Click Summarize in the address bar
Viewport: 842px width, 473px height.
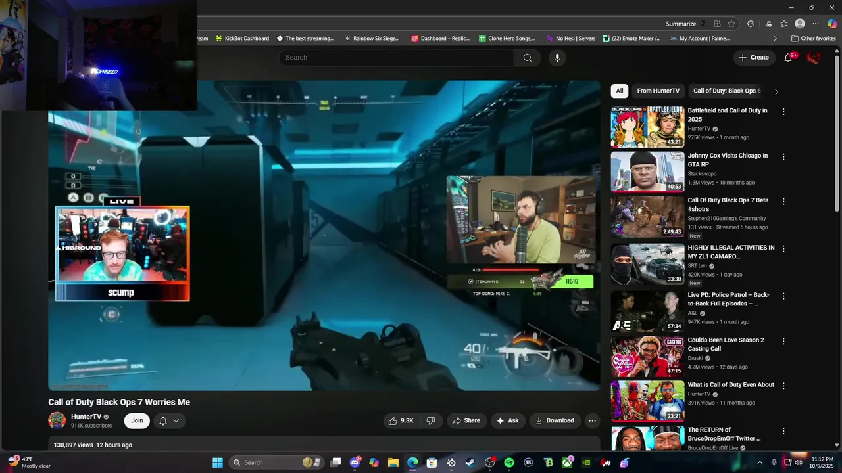[x=681, y=24]
